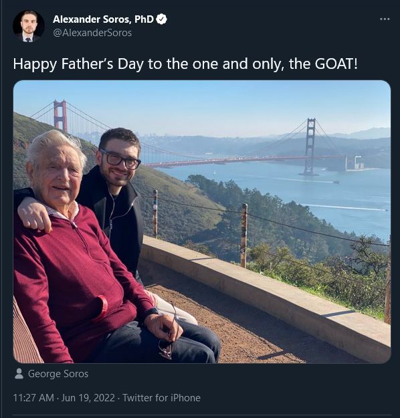Click the Golden Gate Bridge right tower in photo

click(x=310, y=146)
